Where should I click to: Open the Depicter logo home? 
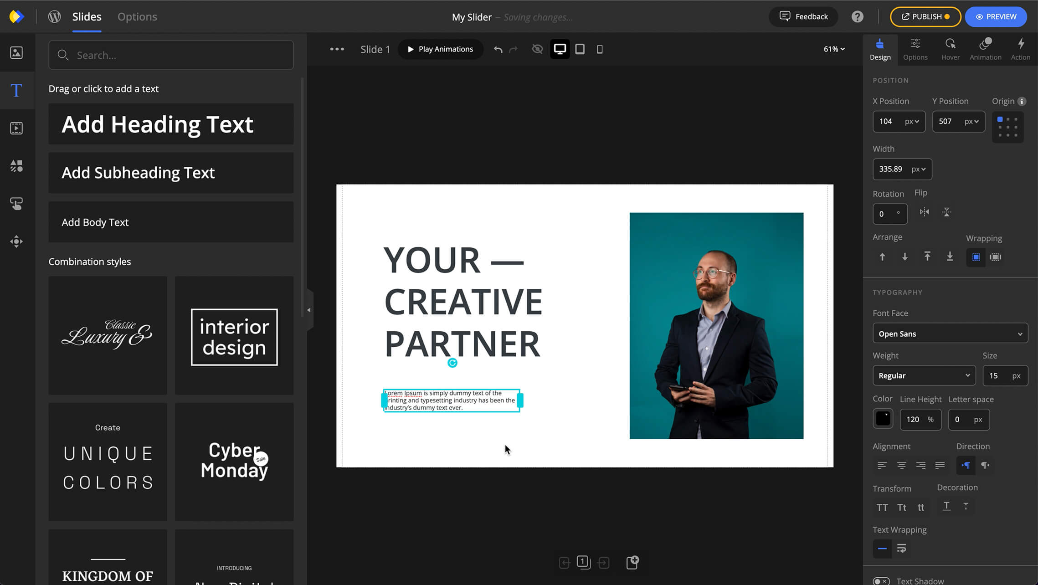[16, 17]
